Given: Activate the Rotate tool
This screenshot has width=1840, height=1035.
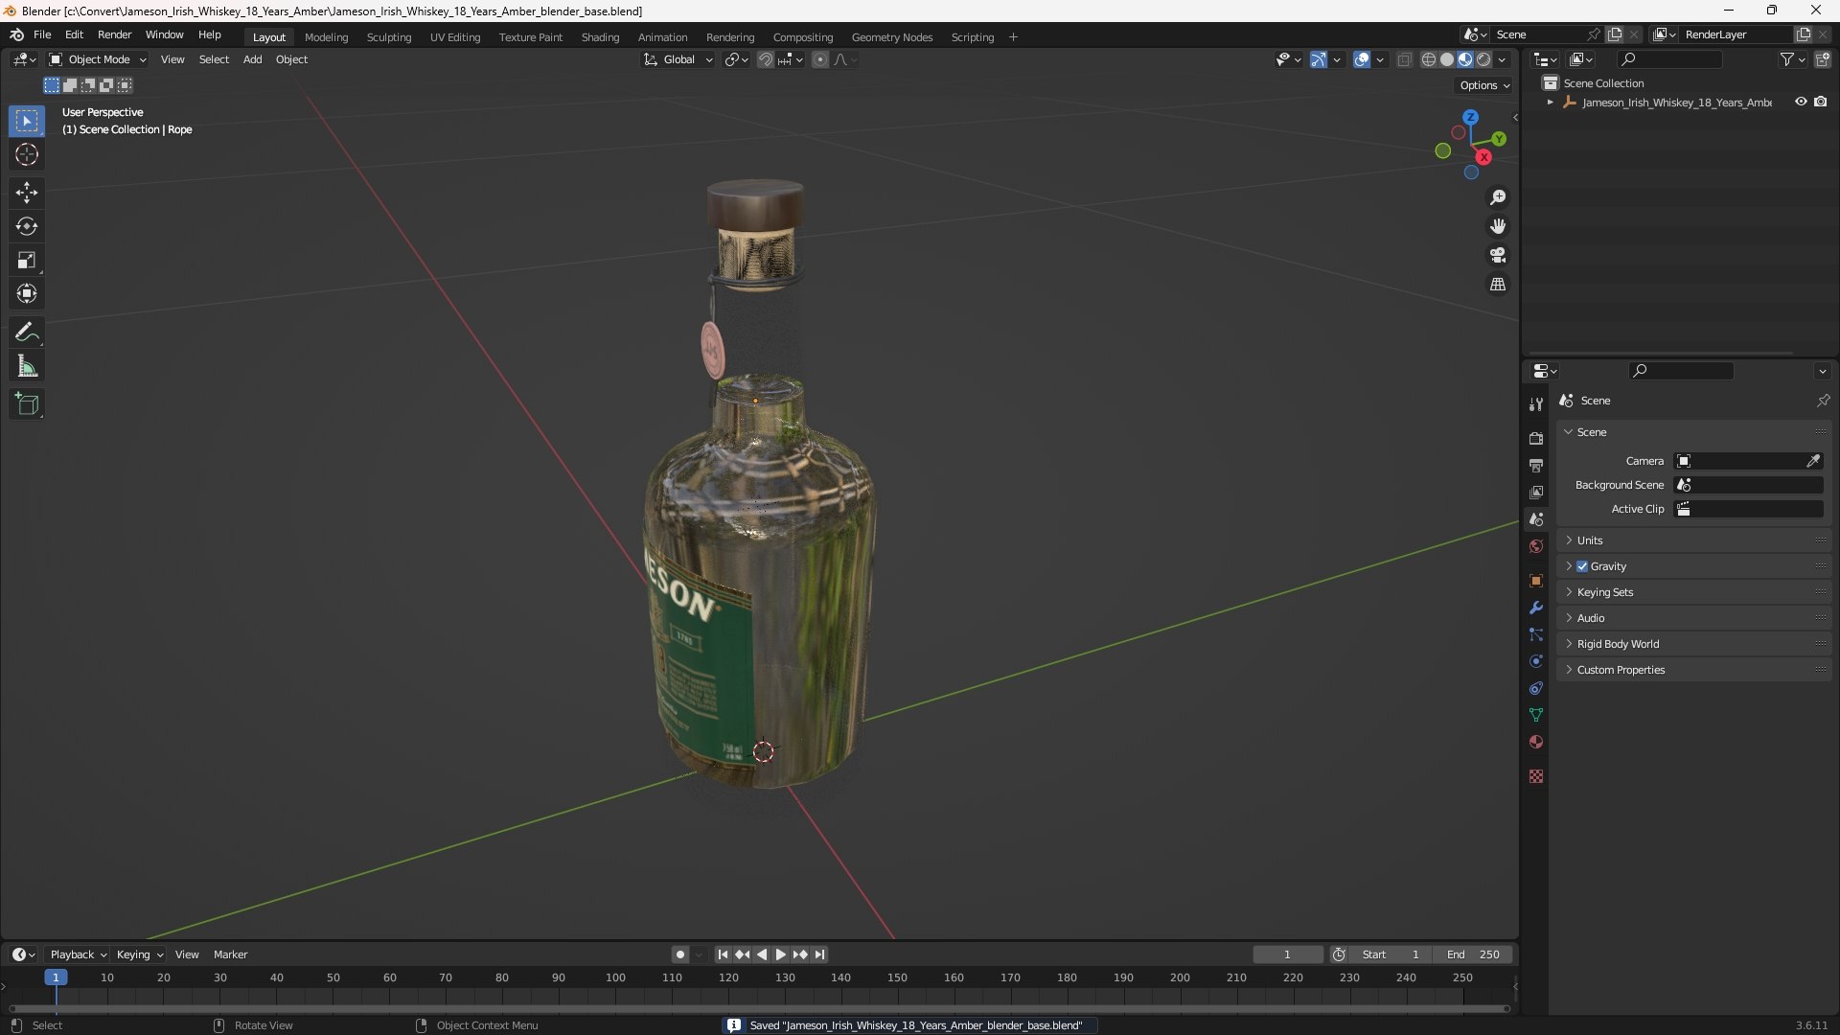Looking at the screenshot, I should [x=27, y=226].
